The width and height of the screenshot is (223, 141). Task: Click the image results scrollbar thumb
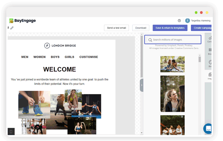(200, 59)
